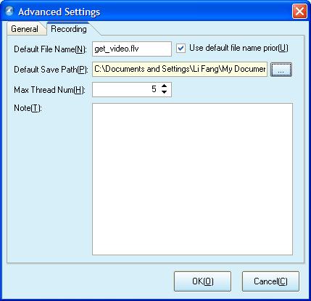
Task: Click inside the Note text area
Action: (x=192, y=179)
